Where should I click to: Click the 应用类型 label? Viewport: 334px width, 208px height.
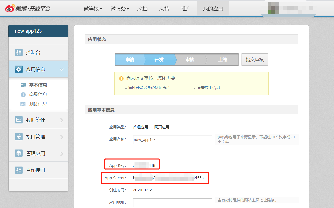click(x=117, y=127)
